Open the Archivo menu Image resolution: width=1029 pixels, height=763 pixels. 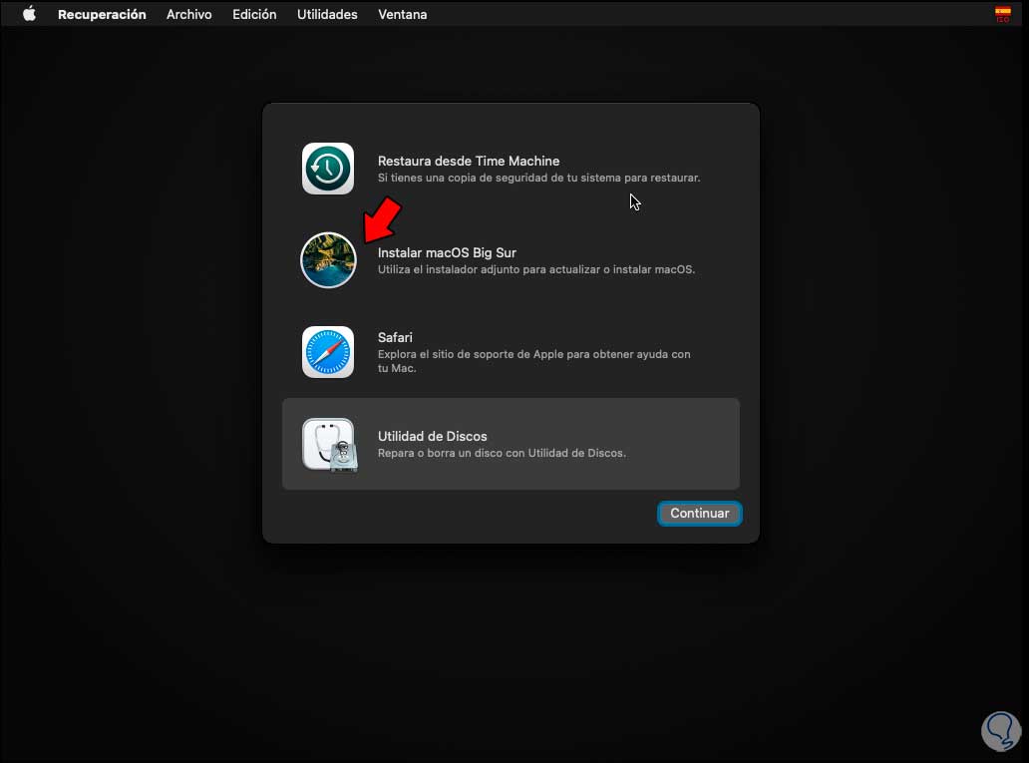pyautogui.click(x=189, y=14)
